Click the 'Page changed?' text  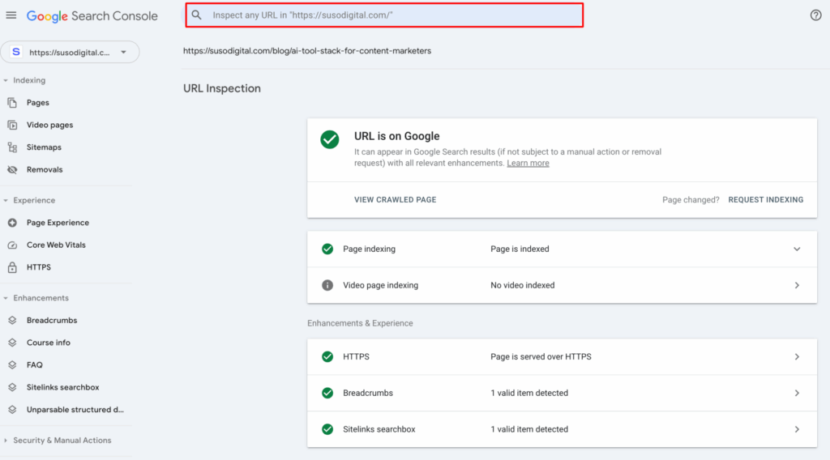[691, 200]
